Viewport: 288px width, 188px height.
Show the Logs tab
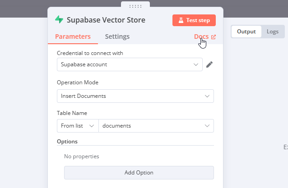273,32
